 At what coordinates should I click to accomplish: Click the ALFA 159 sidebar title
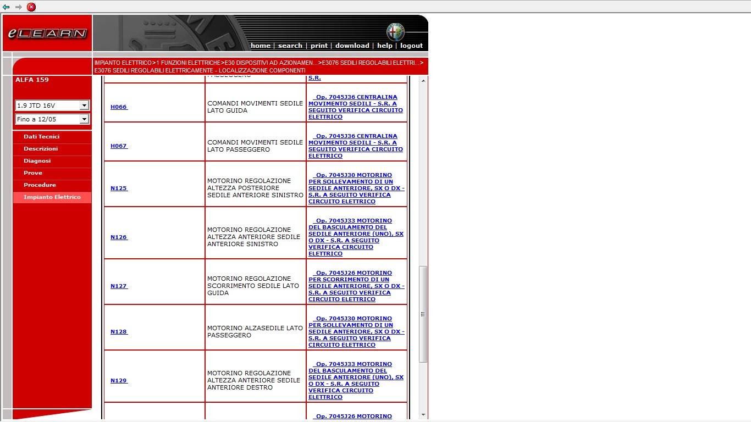(32, 80)
